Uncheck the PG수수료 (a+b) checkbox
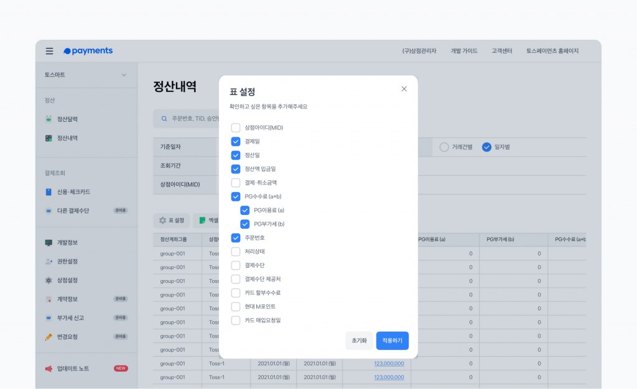The width and height of the screenshot is (637, 389). coord(236,197)
